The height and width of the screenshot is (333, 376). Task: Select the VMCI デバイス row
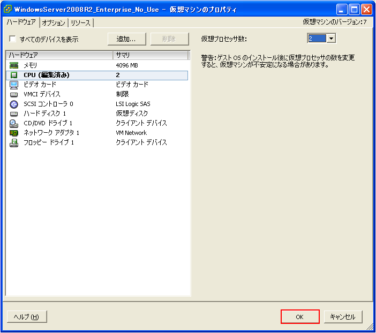pyautogui.click(x=97, y=94)
